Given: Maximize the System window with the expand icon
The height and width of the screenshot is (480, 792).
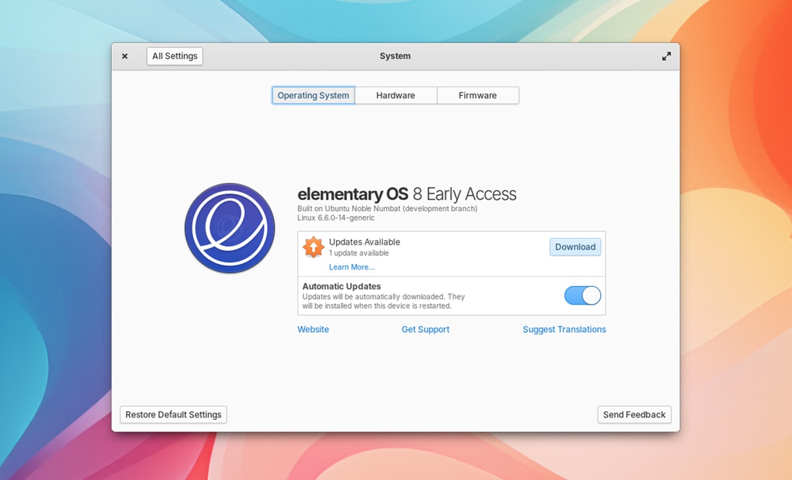Looking at the screenshot, I should 666,56.
